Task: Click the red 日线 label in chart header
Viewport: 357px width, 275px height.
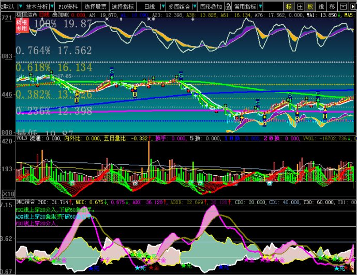Action: click(x=44, y=15)
